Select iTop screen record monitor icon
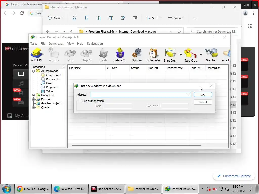 [x=21, y=74]
